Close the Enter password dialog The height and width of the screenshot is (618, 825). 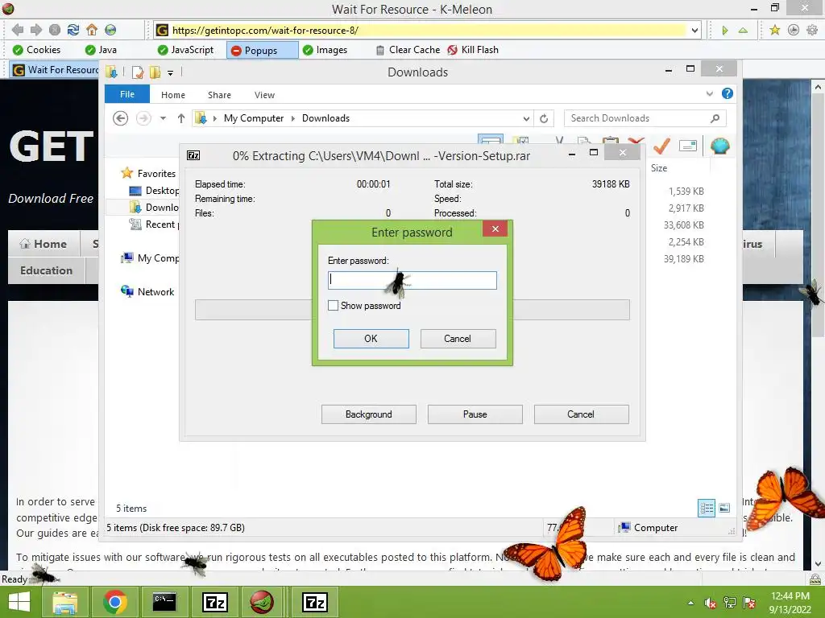(495, 229)
